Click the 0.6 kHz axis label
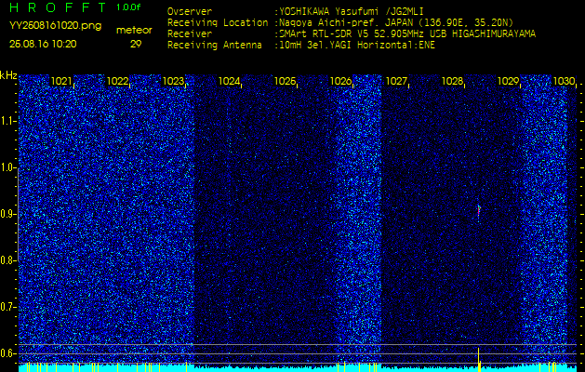The width and height of the screenshot is (585, 372). point(7,353)
